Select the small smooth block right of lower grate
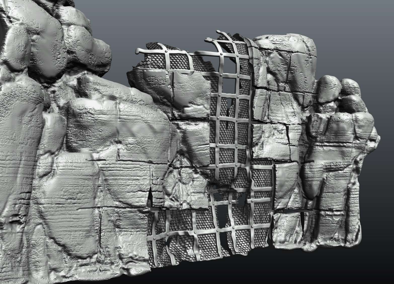Screen dimensions: 394x284 (286, 185)
